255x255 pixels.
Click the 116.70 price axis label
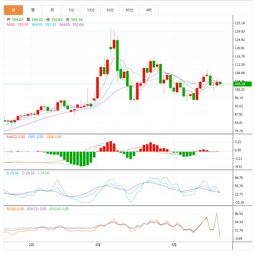pos(240,56)
